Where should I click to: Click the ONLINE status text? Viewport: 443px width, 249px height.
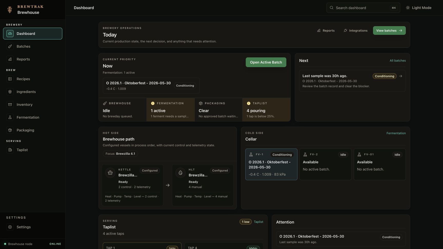tap(55, 244)
